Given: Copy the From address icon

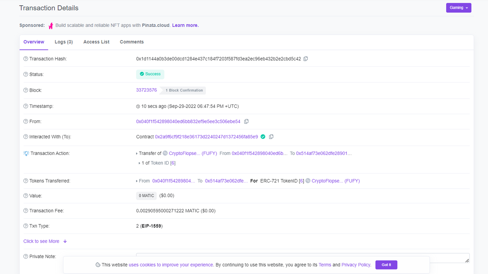Looking at the screenshot, I should point(246,121).
